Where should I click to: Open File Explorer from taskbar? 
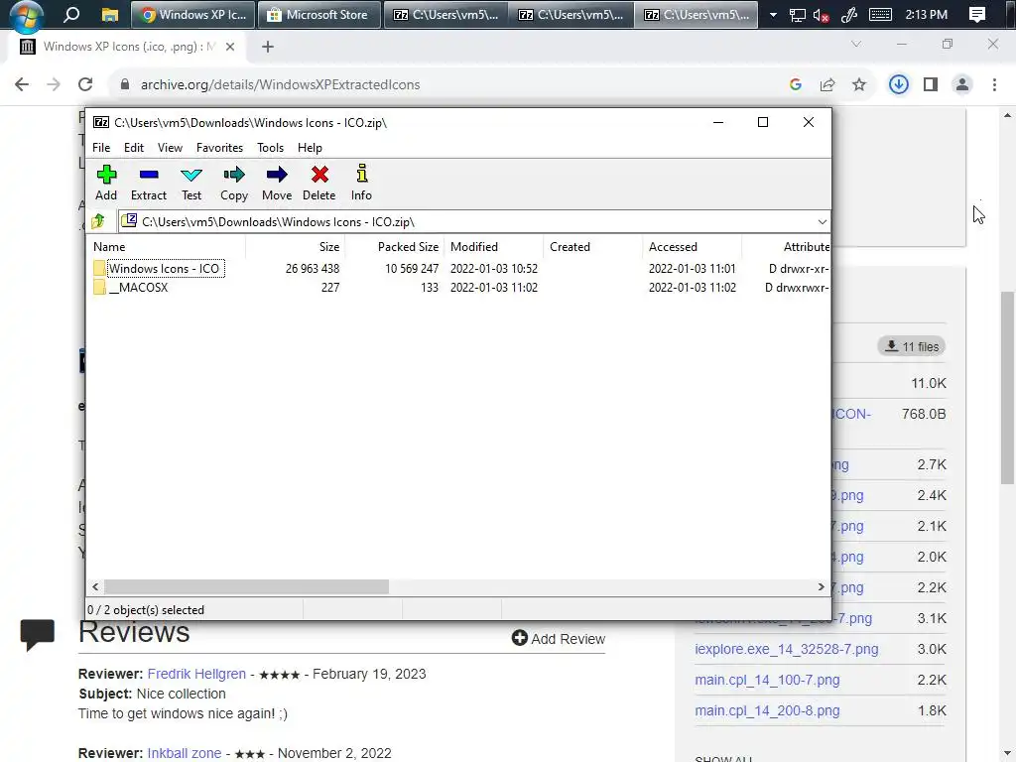click(x=109, y=14)
